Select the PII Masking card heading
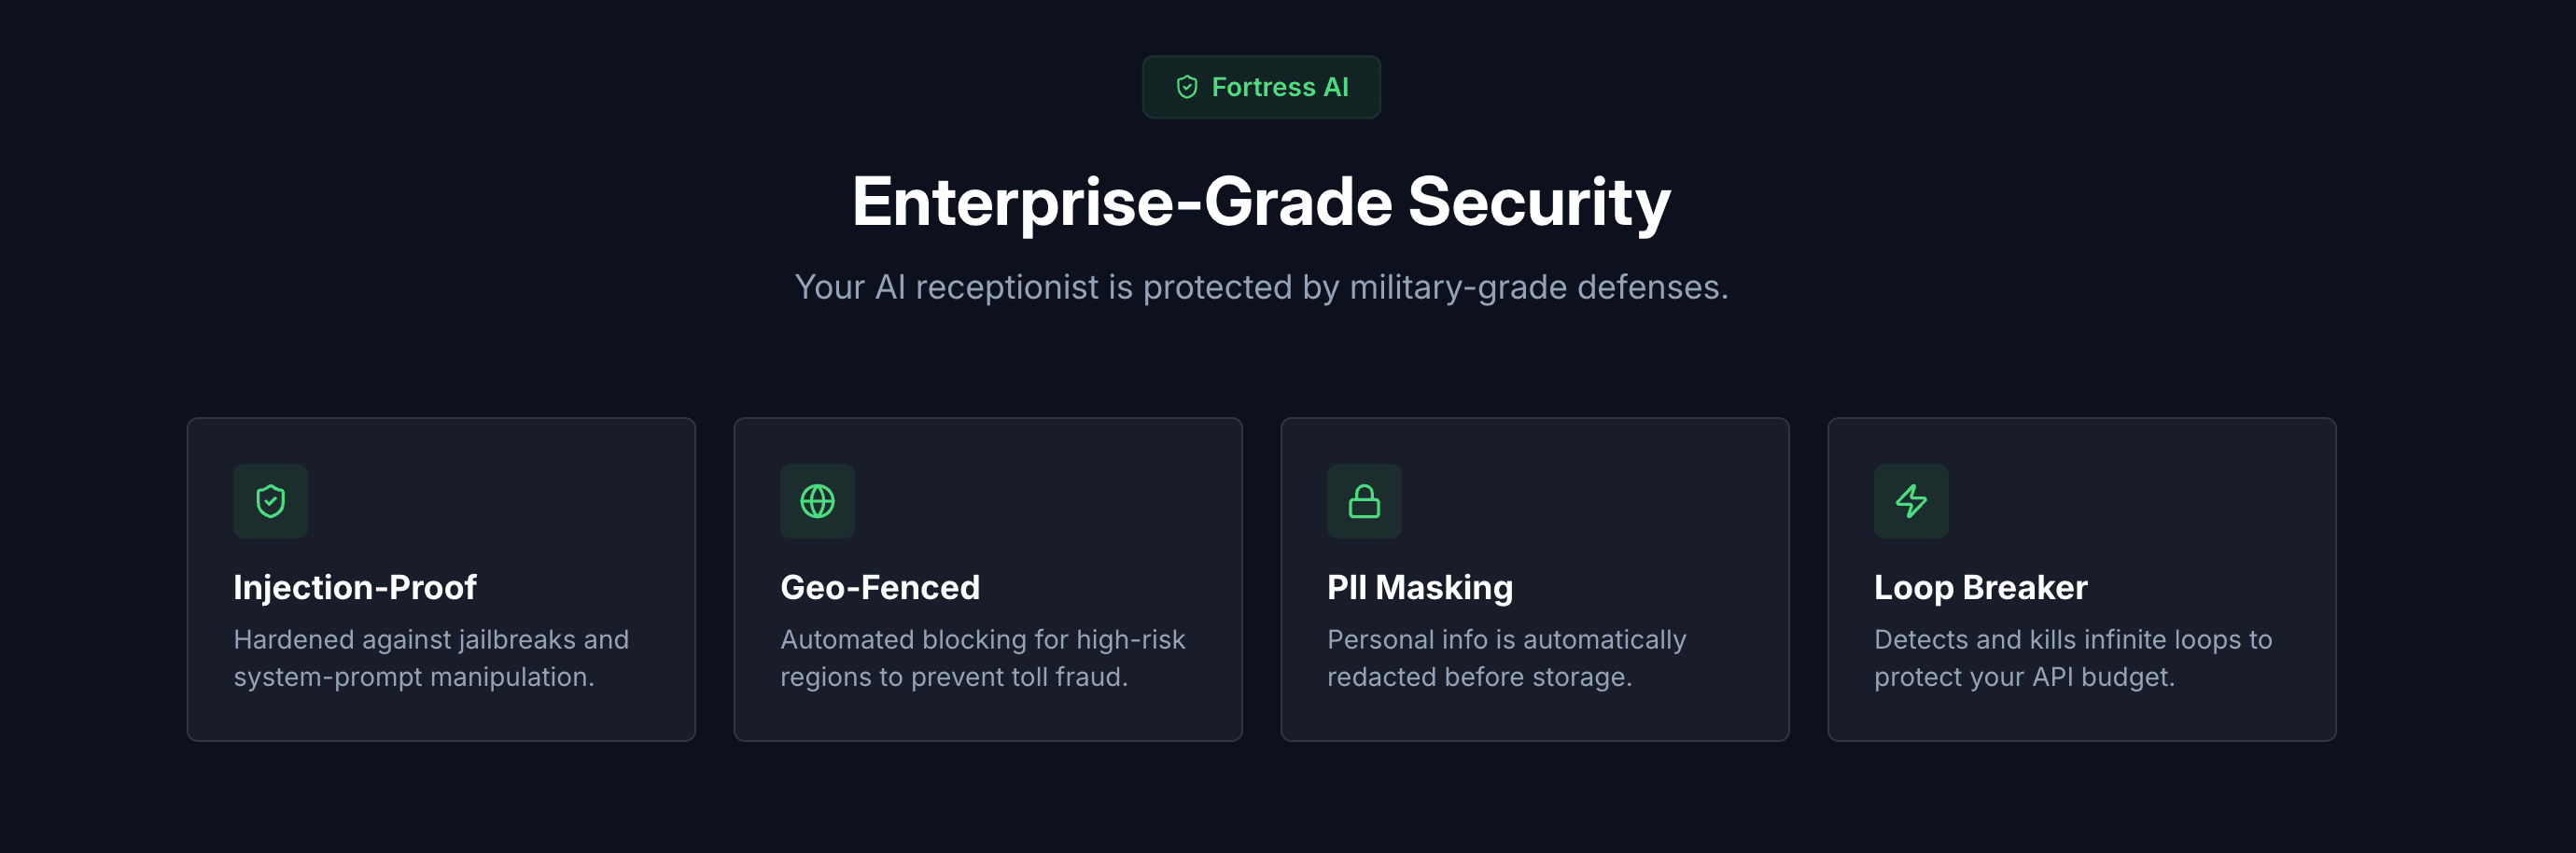The height and width of the screenshot is (853, 2576). (x=1419, y=587)
